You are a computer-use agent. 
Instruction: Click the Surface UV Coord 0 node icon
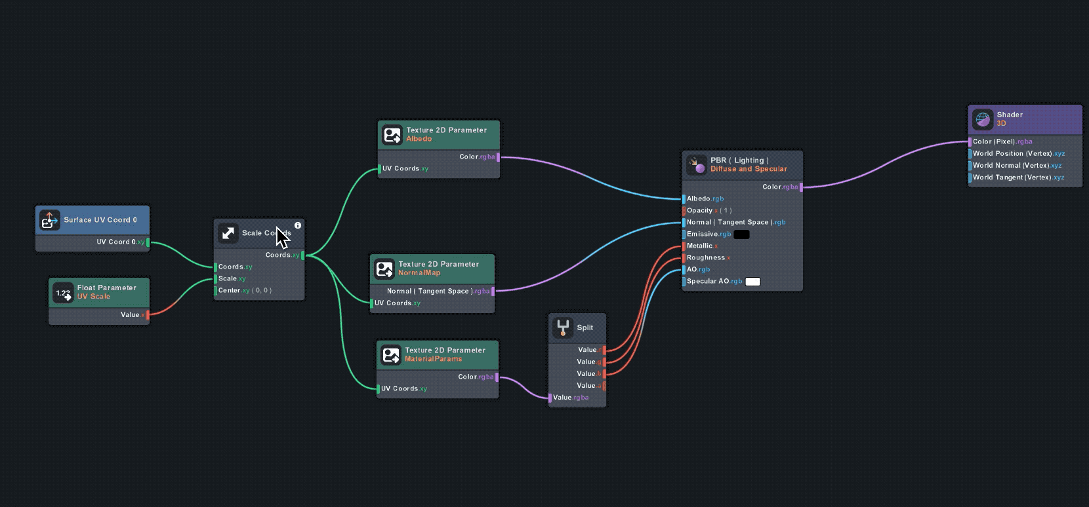pyautogui.click(x=49, y=220)
